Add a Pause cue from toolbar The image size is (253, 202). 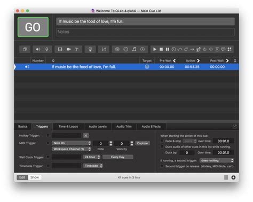tap(167, 49)
